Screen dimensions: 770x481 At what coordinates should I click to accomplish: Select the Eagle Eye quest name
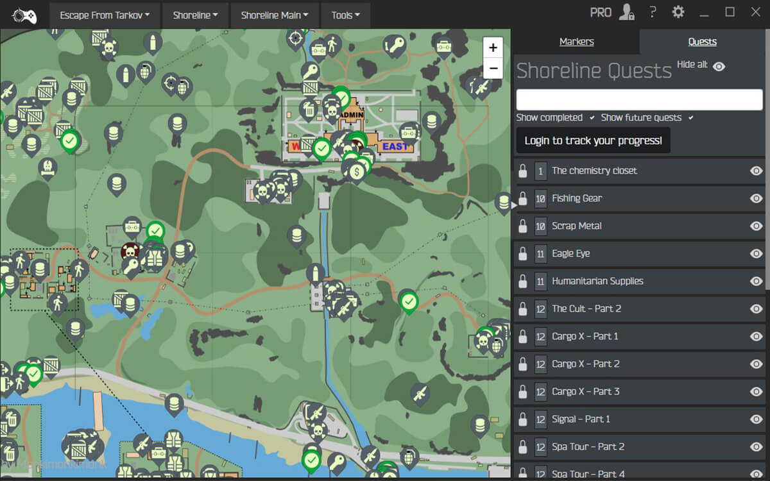click(x=570, y=253)
